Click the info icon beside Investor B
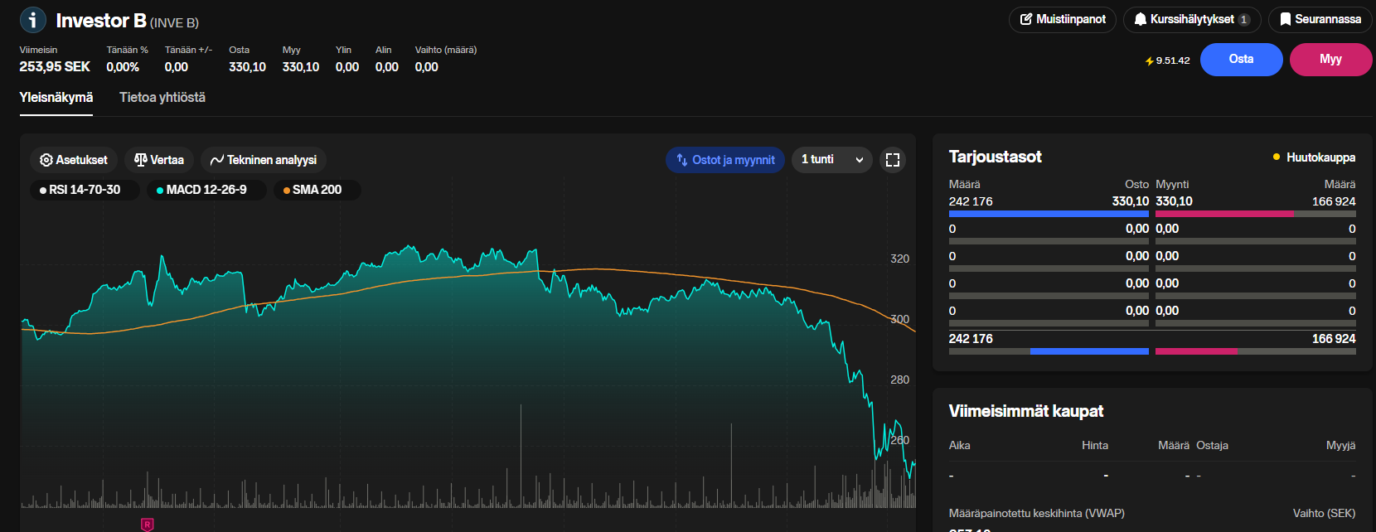 click(33, 20)
